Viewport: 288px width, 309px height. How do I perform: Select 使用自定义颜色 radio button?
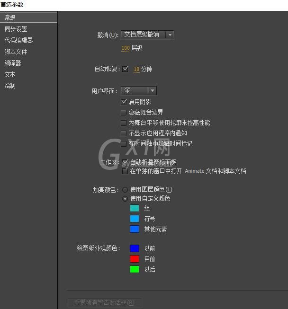(x=125, y=199)
